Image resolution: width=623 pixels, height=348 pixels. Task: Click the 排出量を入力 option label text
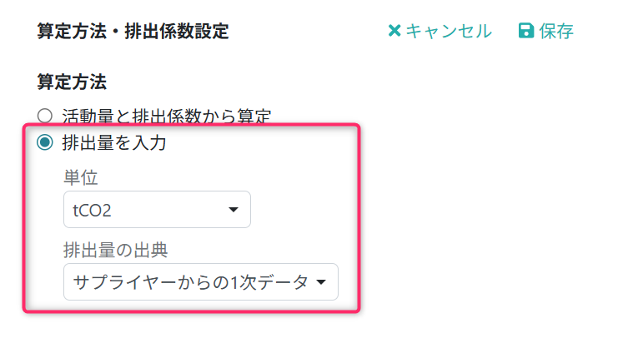tap(114, 143)
